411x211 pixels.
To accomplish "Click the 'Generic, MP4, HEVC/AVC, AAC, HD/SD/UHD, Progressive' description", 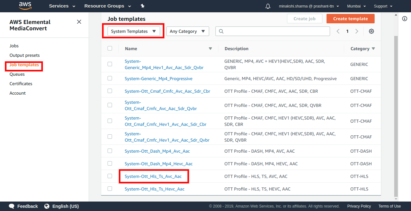I will (x=280, y=79).
